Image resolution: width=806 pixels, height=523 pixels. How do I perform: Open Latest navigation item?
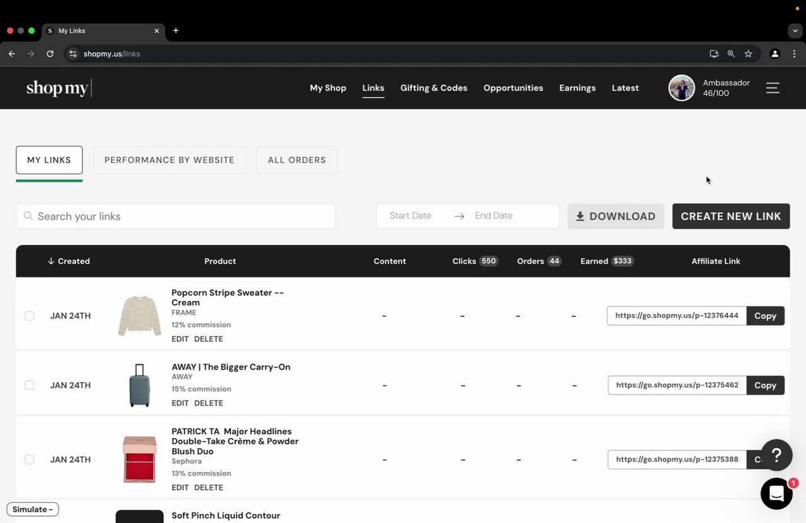pos(625,88)
